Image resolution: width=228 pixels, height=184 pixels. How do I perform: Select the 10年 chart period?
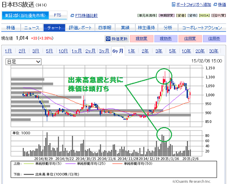point(186,51)
